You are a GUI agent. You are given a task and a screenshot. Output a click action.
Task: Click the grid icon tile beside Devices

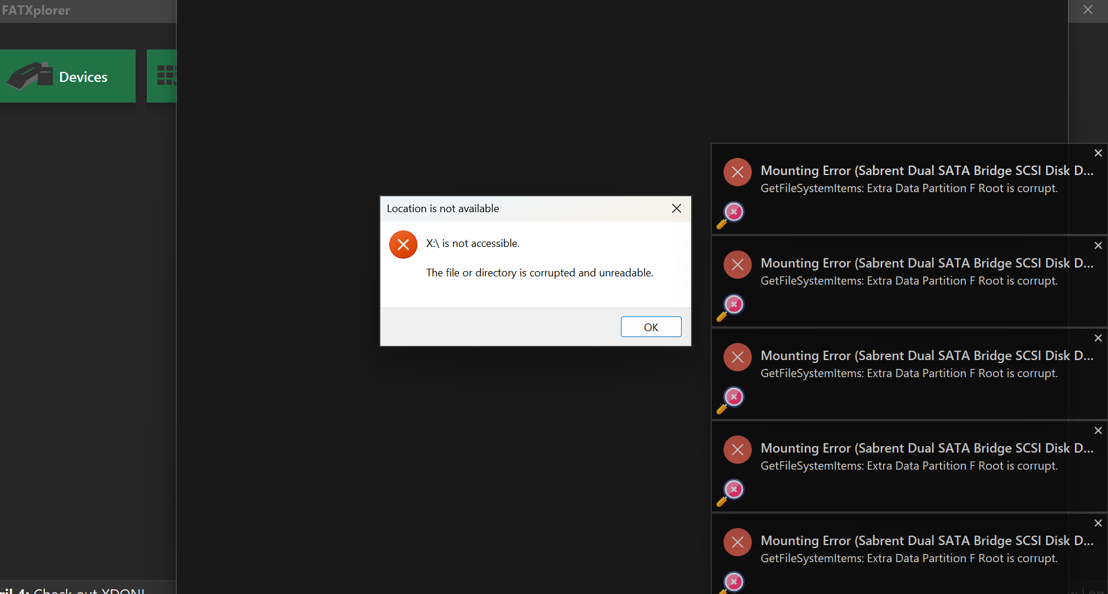[x=162, y=76]
